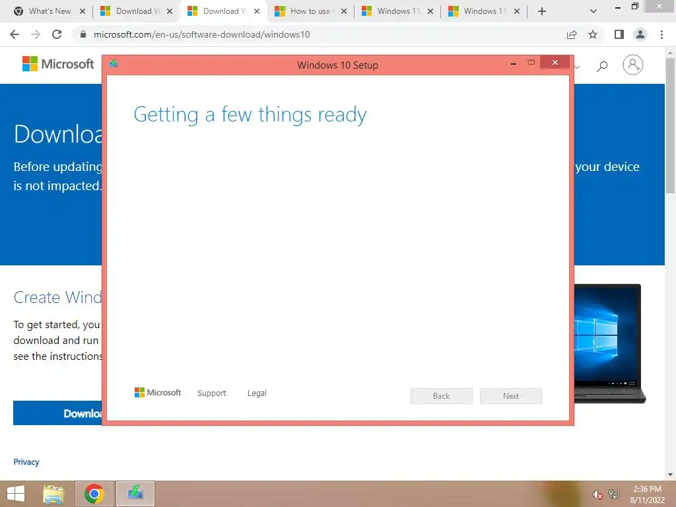Open a new Chrome tab
The image size is (676, 507).
(542, 11)
